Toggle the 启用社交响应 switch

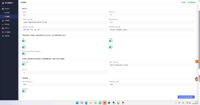[x=24, y=64]
